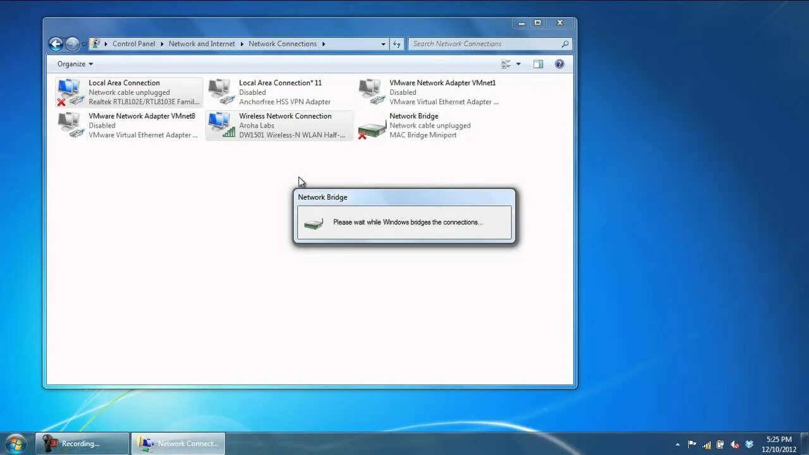This screenshot has height=455, width=809.
Task: Click the Show preview pane icon
Action: point(538,64)
